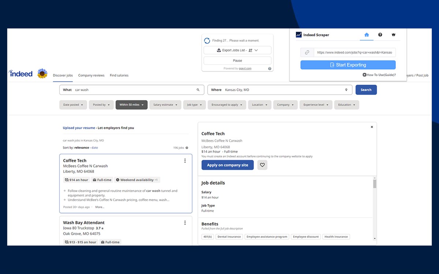The image size is (439, 274).
Task: Click the Start Exporting button
Action: point(348,65)
